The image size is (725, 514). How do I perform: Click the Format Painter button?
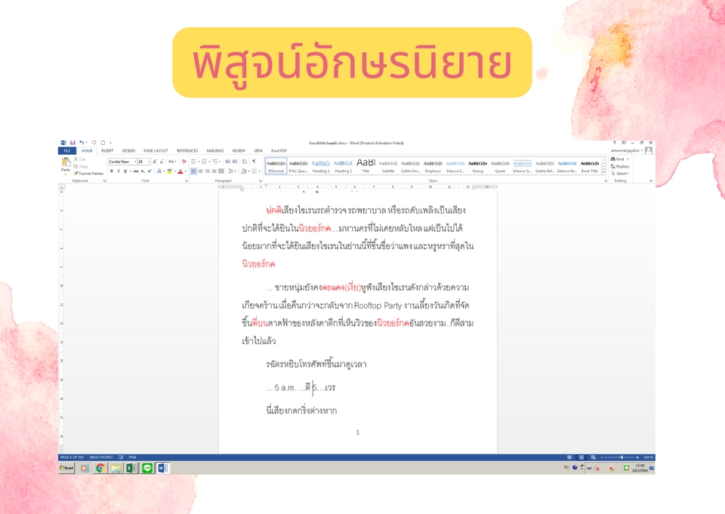[x=89, y=174]
